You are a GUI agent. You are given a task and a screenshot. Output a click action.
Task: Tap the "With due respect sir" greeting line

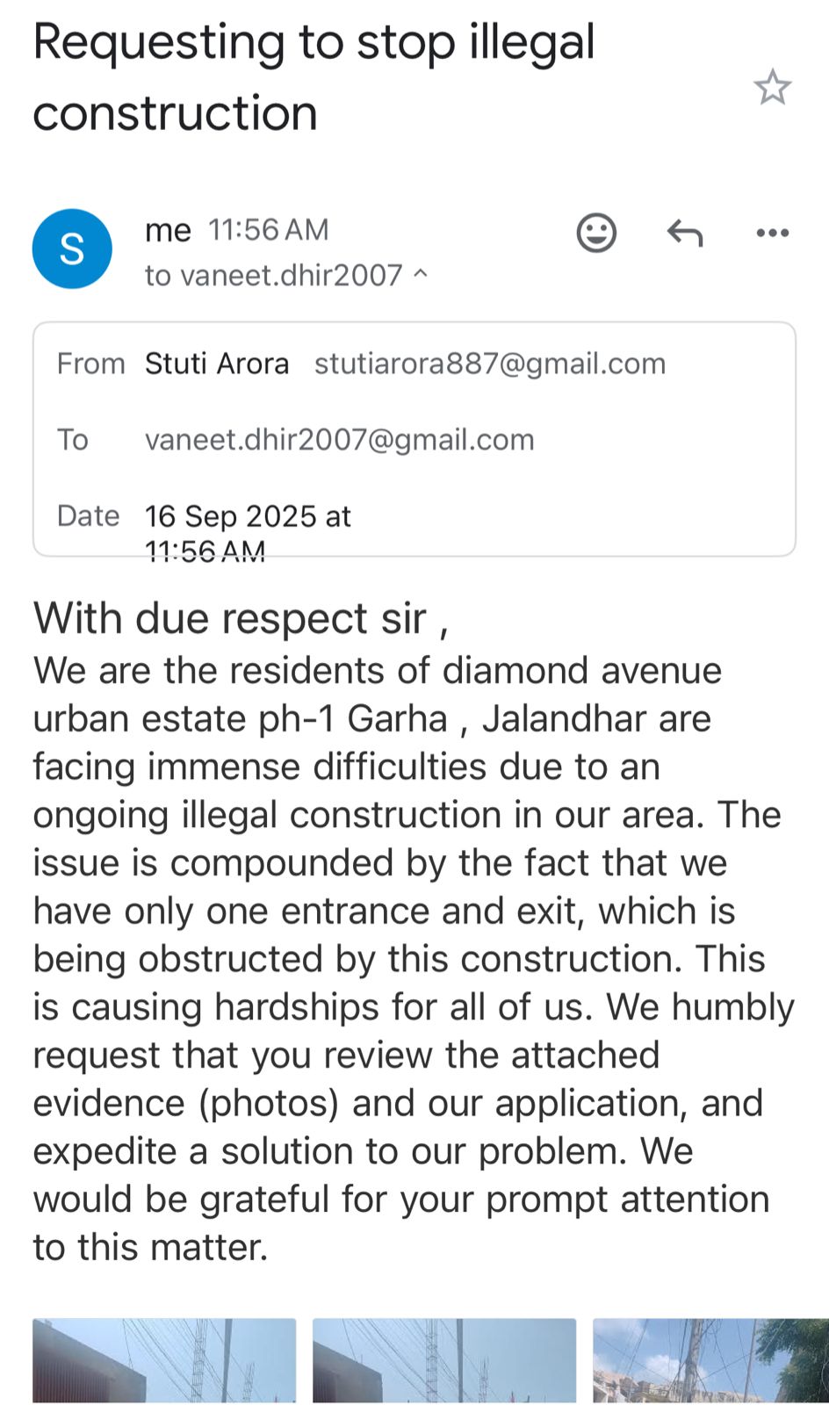pyautogui.click(x=241, y=618)
